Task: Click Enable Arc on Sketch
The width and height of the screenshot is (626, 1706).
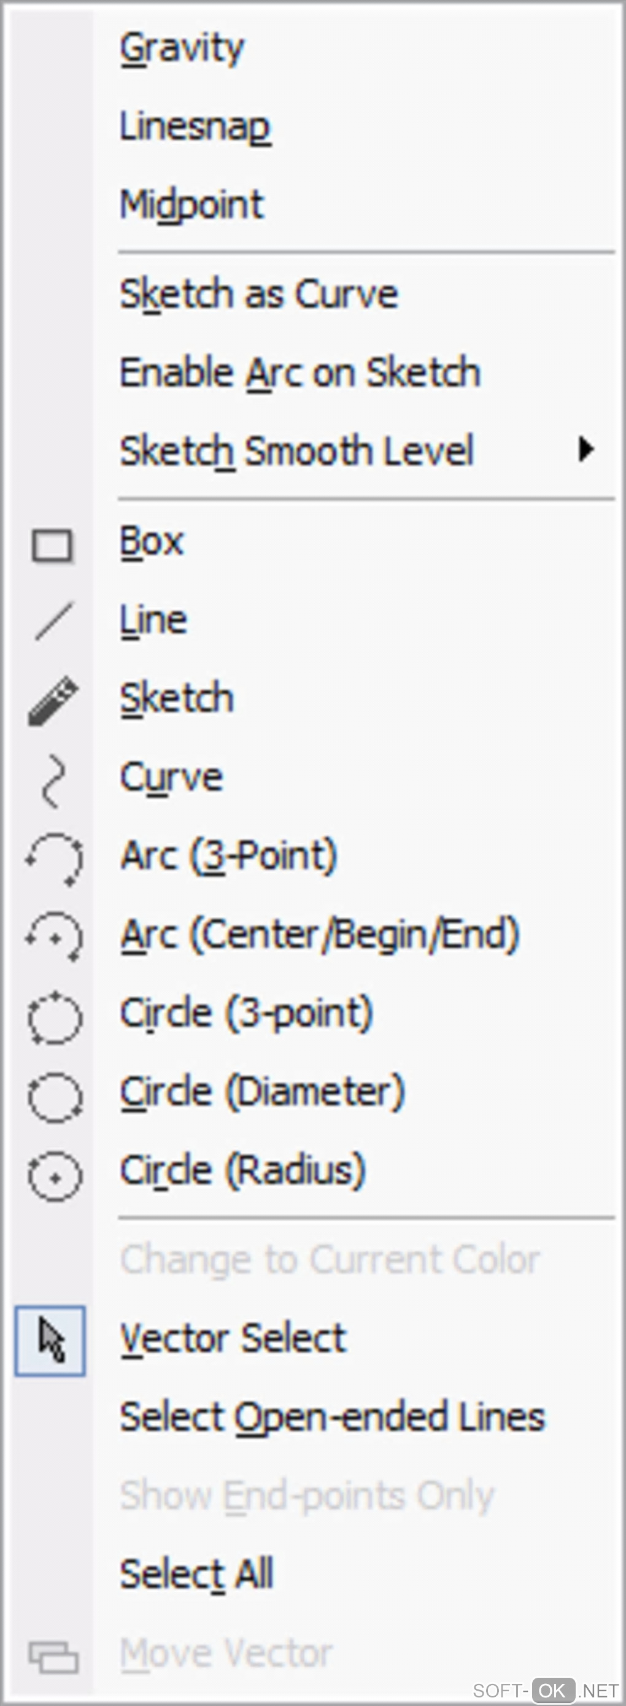Action: 299,372
